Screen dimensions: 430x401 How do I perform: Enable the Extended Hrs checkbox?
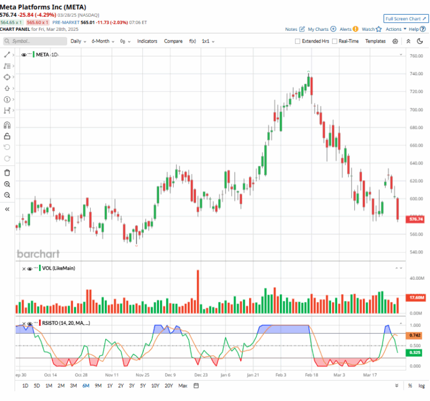point(297,41)
